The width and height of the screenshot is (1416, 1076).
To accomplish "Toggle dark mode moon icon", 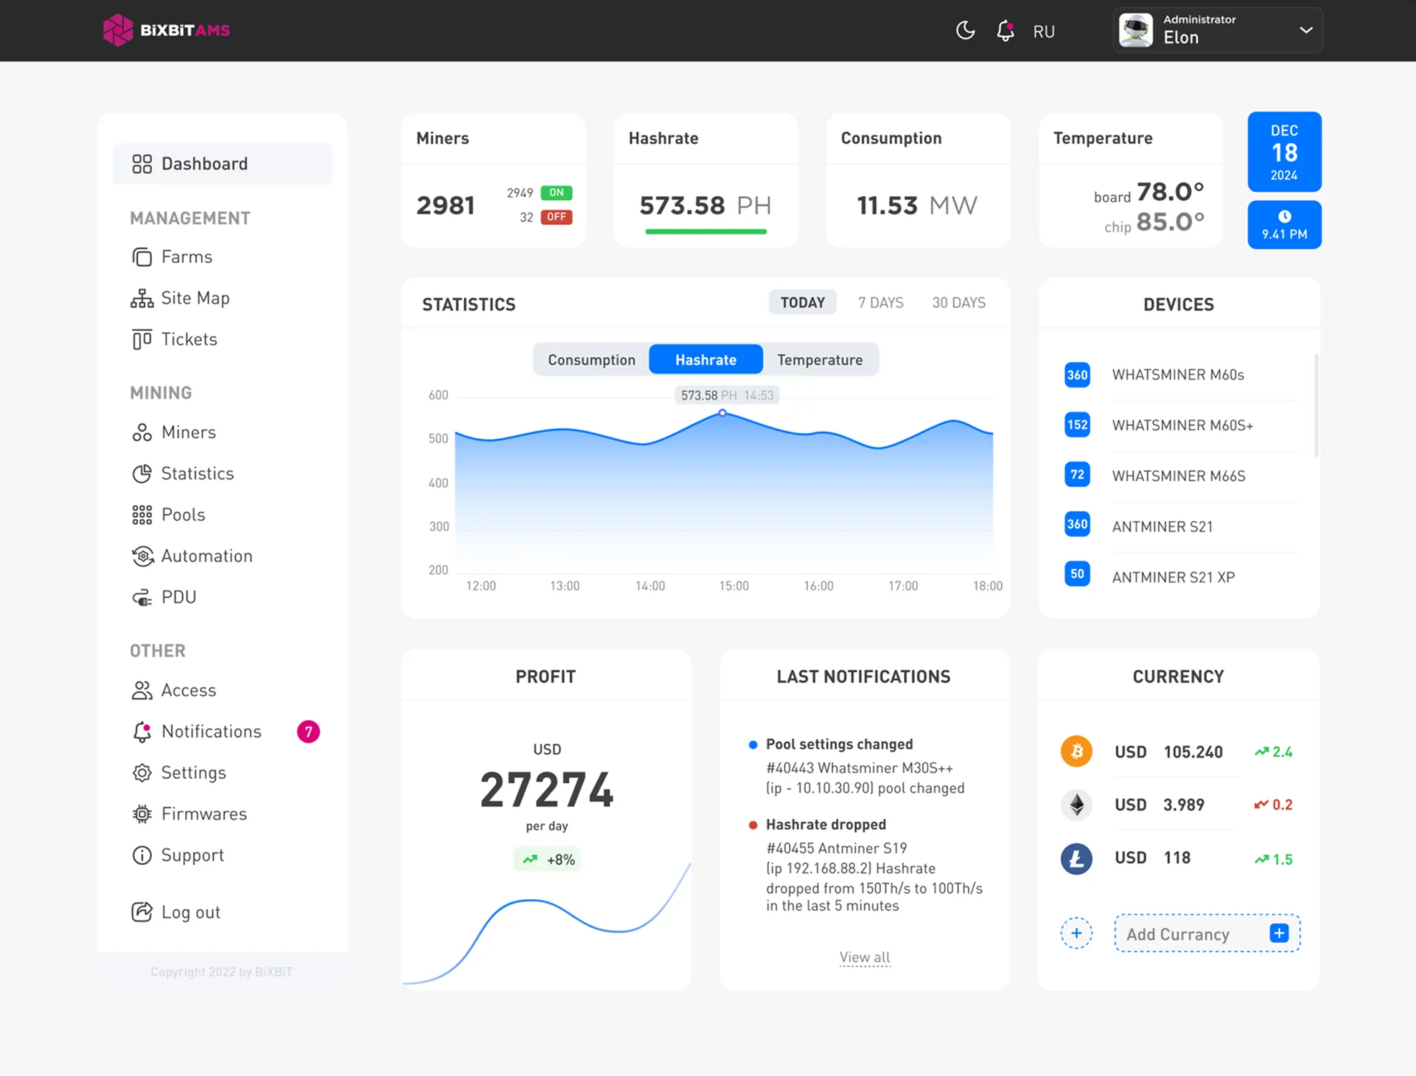I will point(965,31).
